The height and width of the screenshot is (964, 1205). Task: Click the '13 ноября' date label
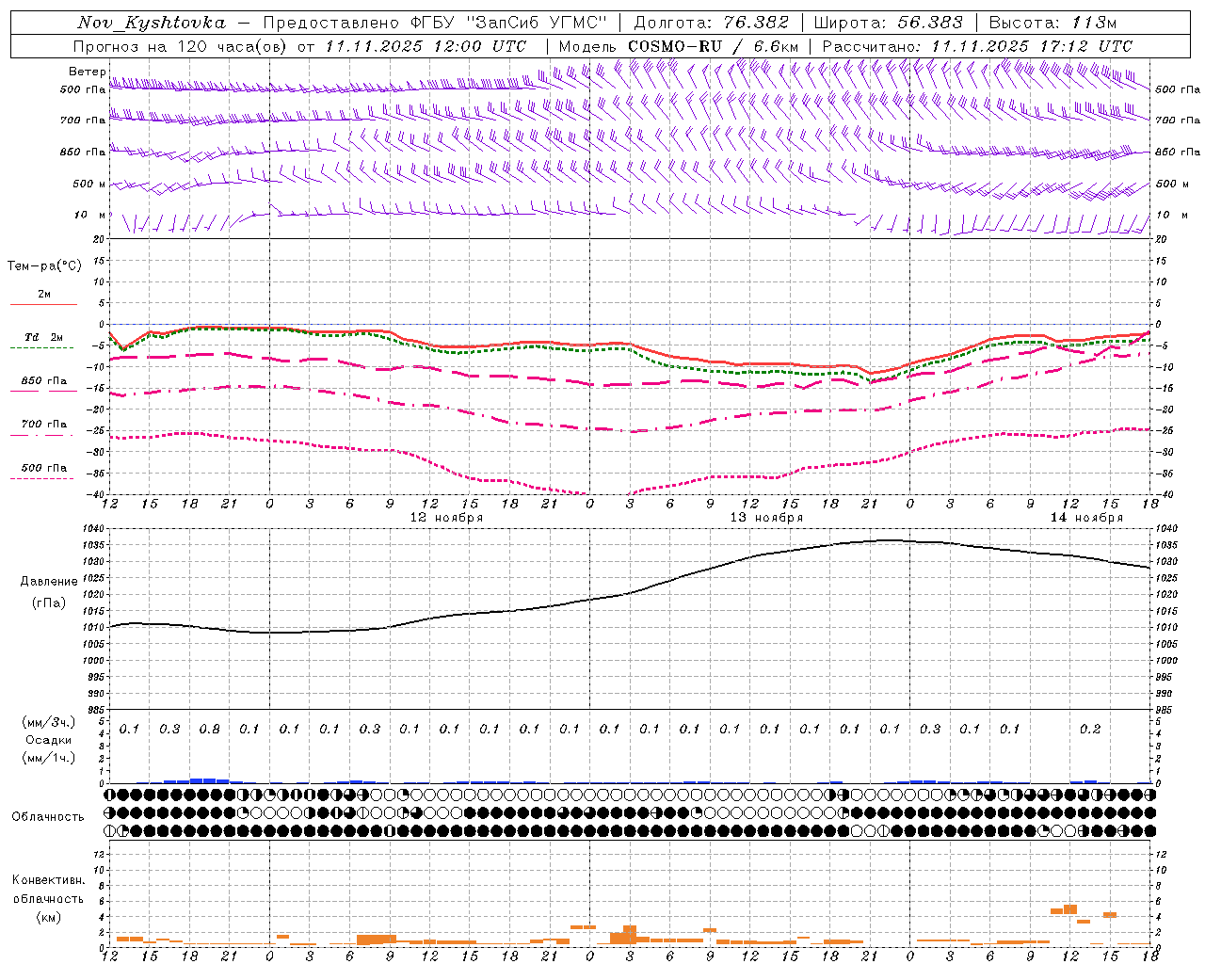click(x=767, y=518)
